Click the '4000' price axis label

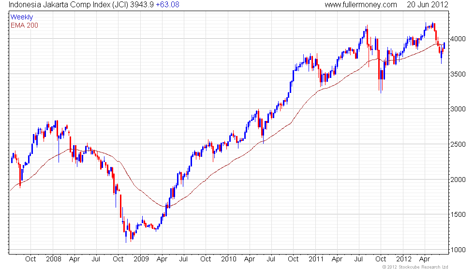[x=458, y=39]
